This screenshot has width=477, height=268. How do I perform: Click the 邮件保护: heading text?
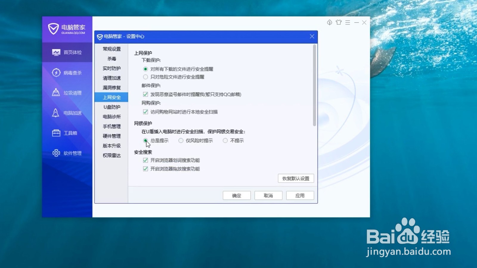[x=151, y=85]
